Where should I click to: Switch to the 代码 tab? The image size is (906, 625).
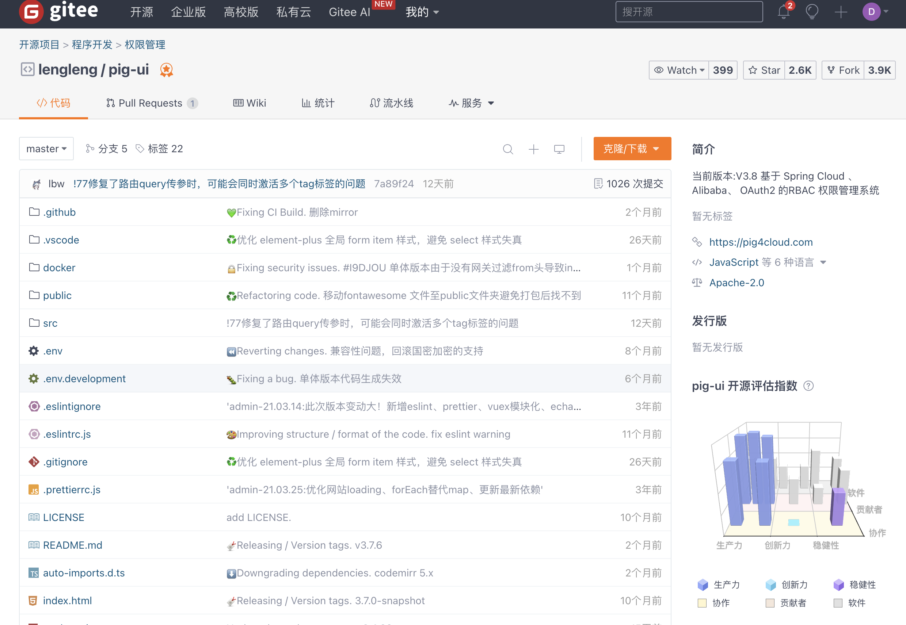[53, 103]
